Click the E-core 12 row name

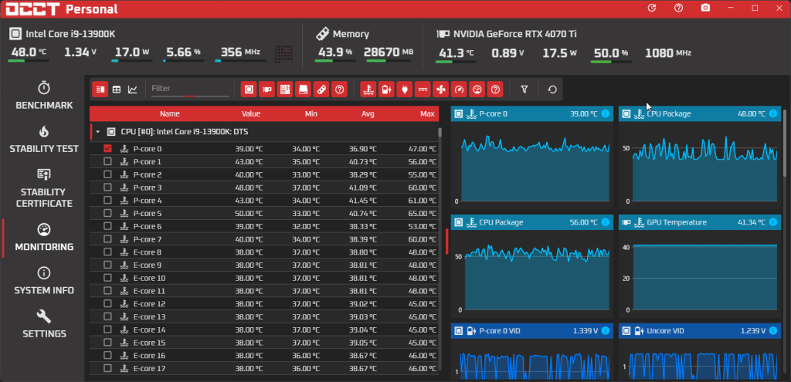149,304
